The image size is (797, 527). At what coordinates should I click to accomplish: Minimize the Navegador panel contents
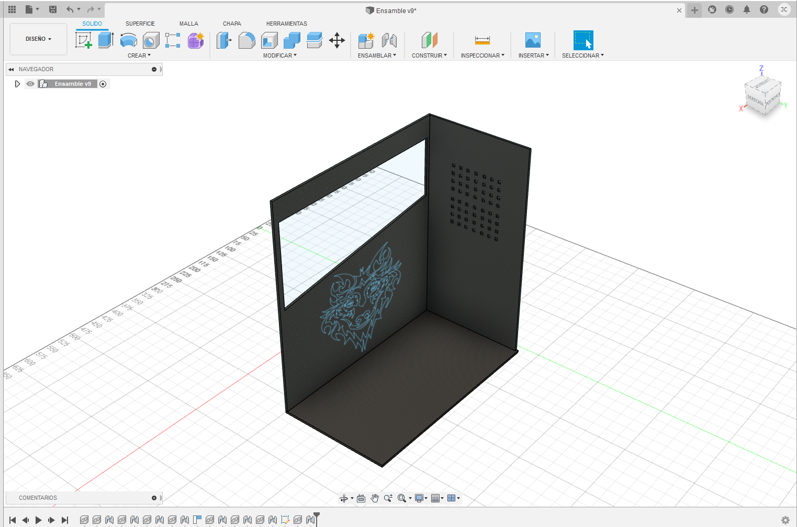(x=154, y=69)
